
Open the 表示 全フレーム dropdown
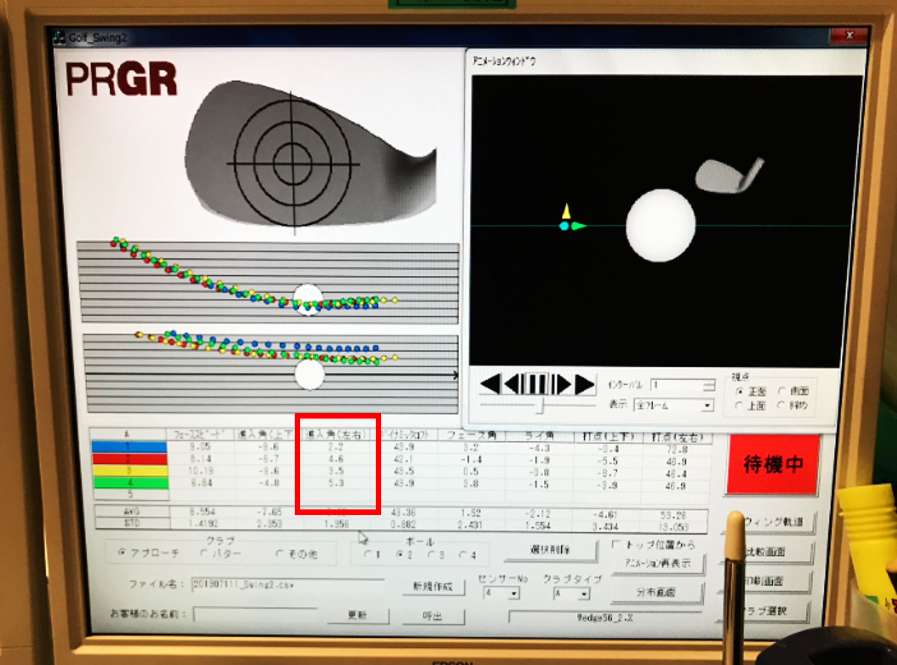coord(707,406)
